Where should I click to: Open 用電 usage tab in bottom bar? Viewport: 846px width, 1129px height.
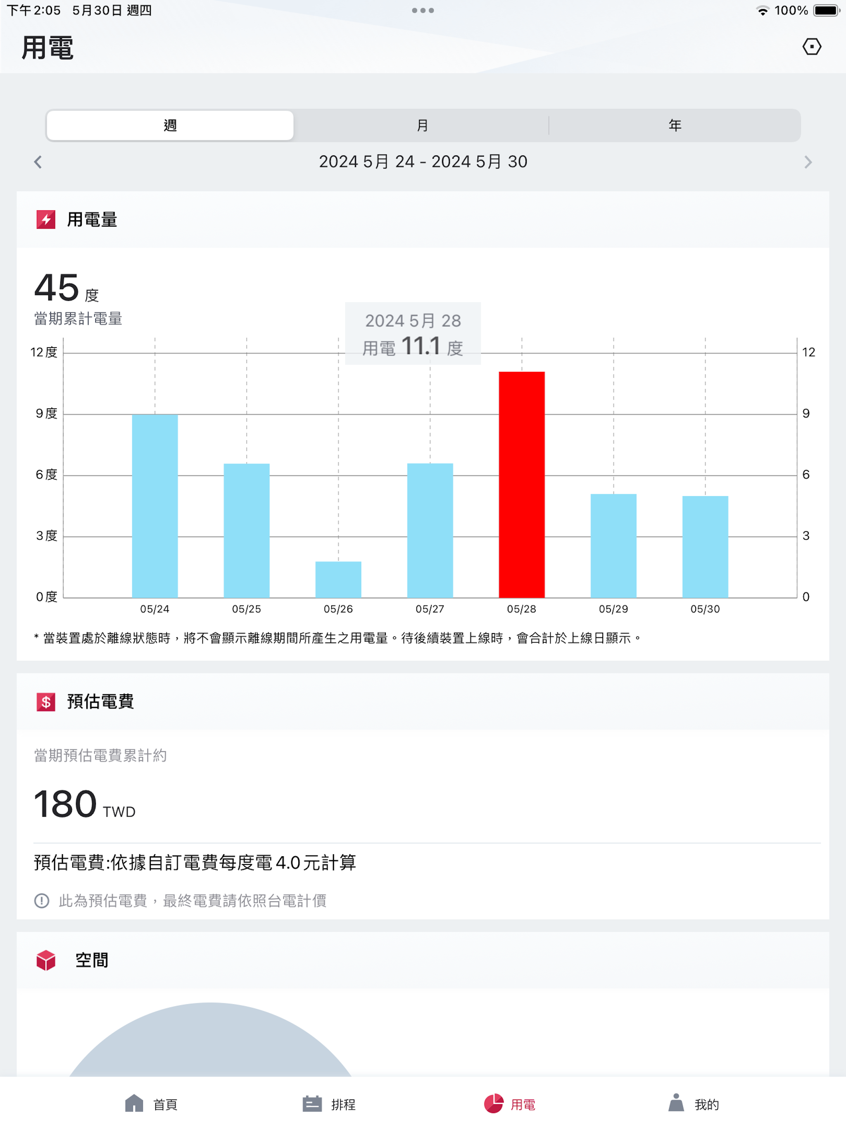[x=509, y=1104]
